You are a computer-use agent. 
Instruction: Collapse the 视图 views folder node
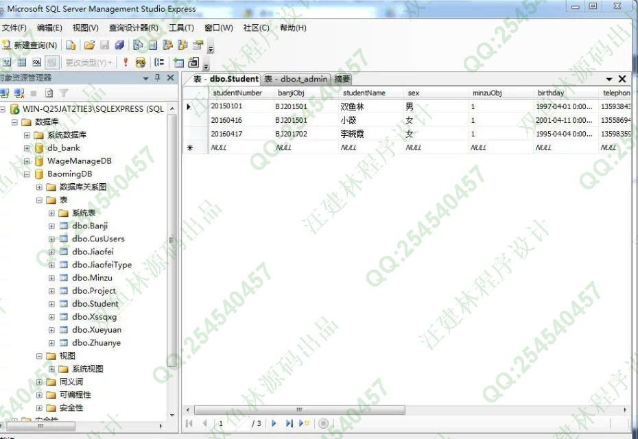[39, 356]
